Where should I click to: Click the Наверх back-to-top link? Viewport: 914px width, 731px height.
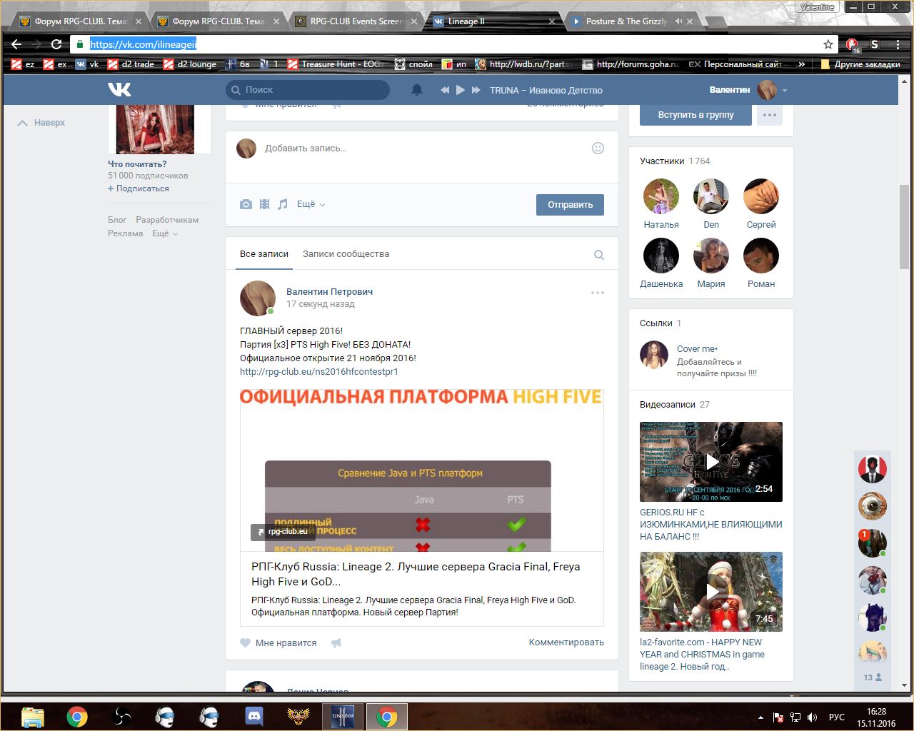pos(41,123)
